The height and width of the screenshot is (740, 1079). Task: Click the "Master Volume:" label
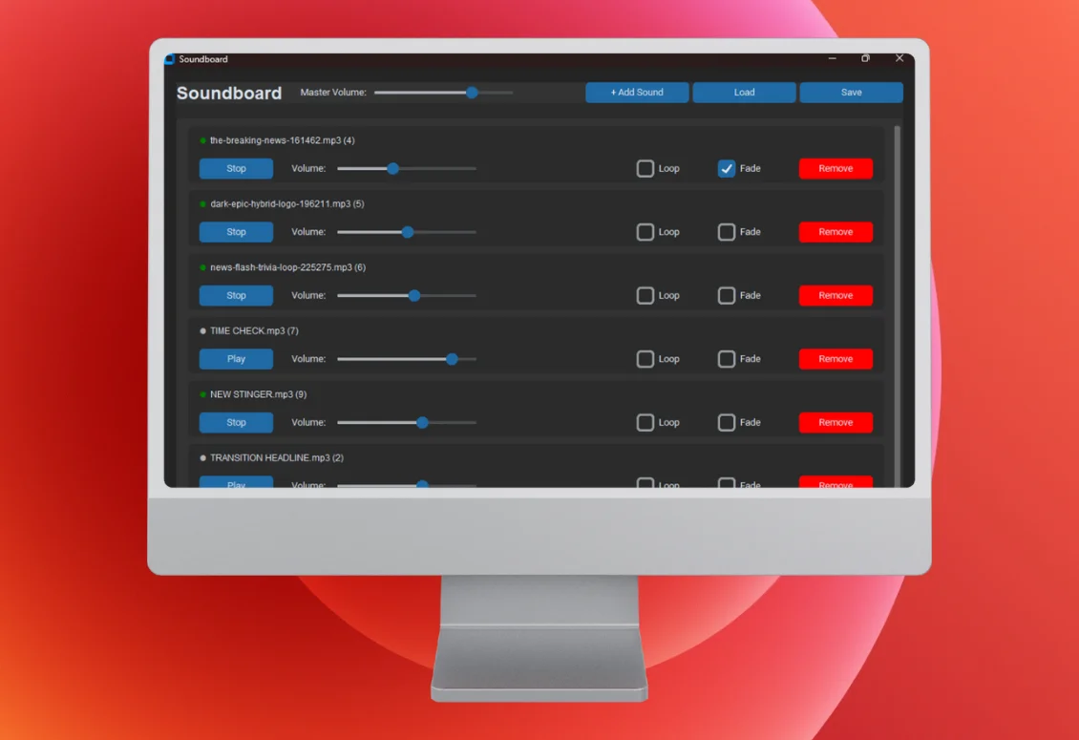[x=333, y=93]
